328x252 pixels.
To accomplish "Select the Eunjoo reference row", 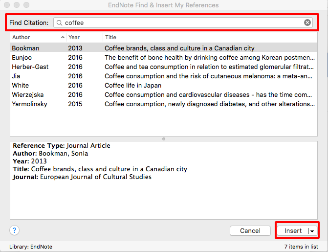I will [164, 57].
